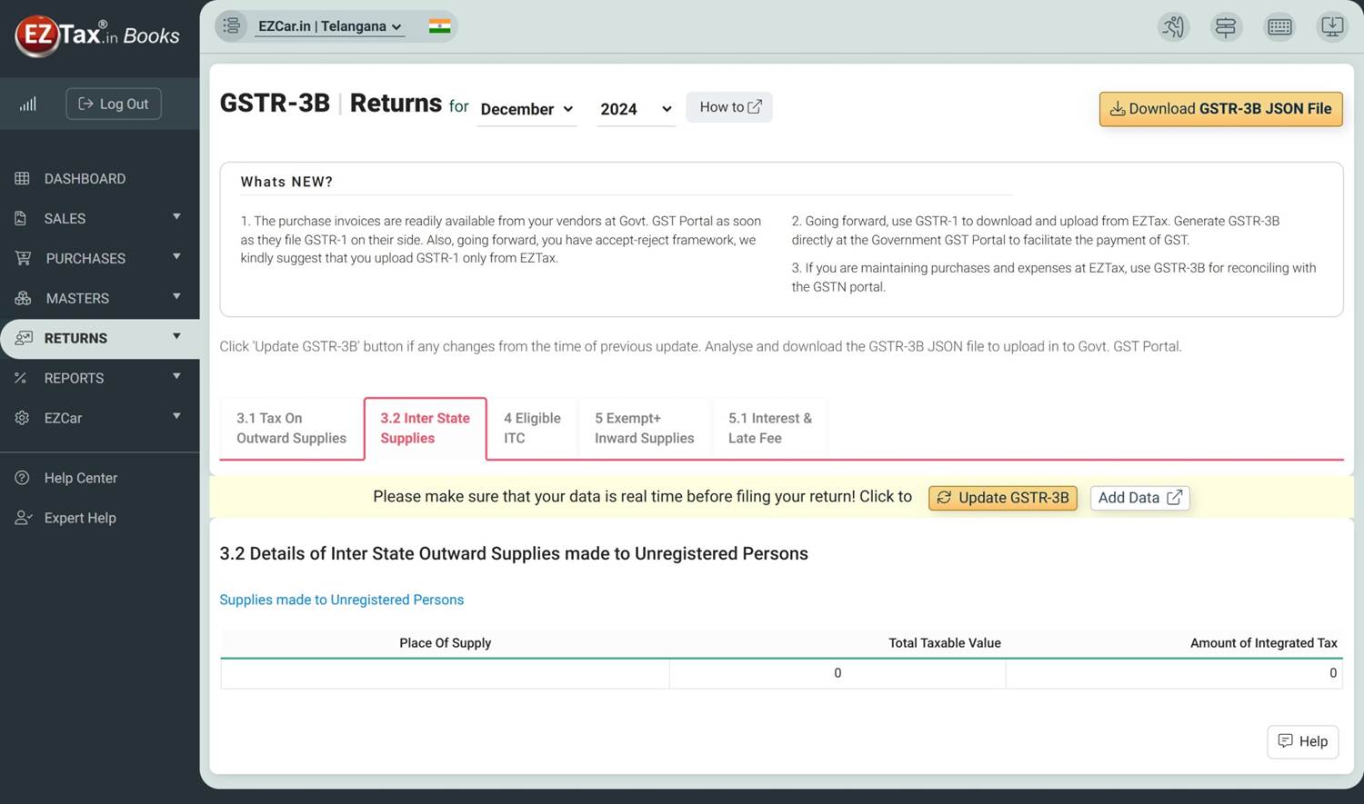Screen dimensions: 1364x804
Task: Switch to the 3.1 Tax On Outward Supplies tab
Action: (291, 428)
